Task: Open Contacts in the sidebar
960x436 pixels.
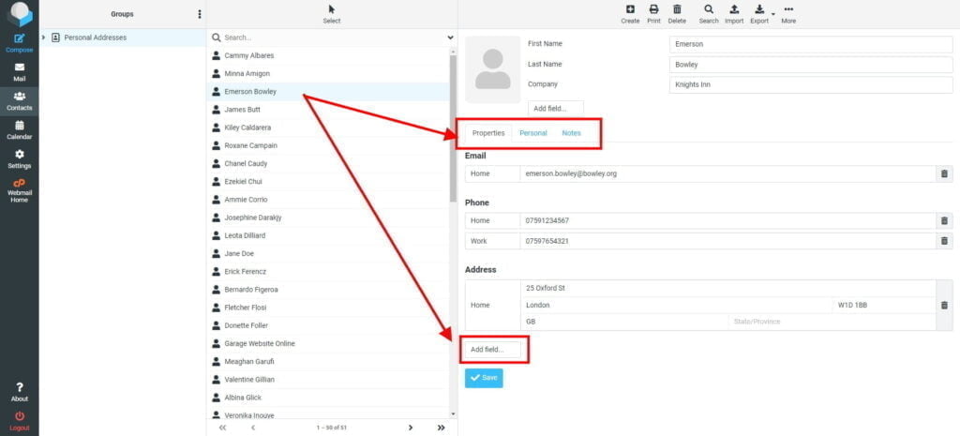Action: (x=19, y=101)
